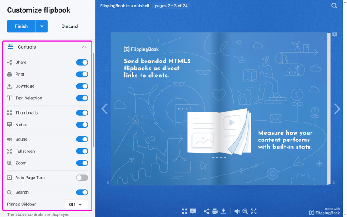Zoom in using bottom magnifier icon
Viewport: 347px width, 217px height.
coord(245,211)
